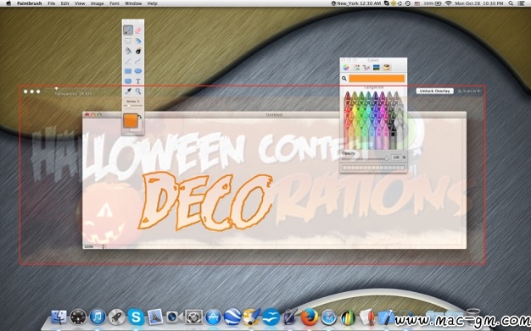This screenshot has width=531, height=331.
Task: Pick the Eyedropper tool
Action: [x=128, y=91]
